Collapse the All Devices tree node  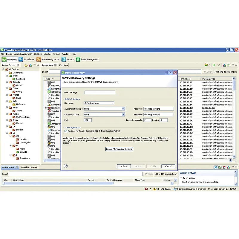pos(4,69)
